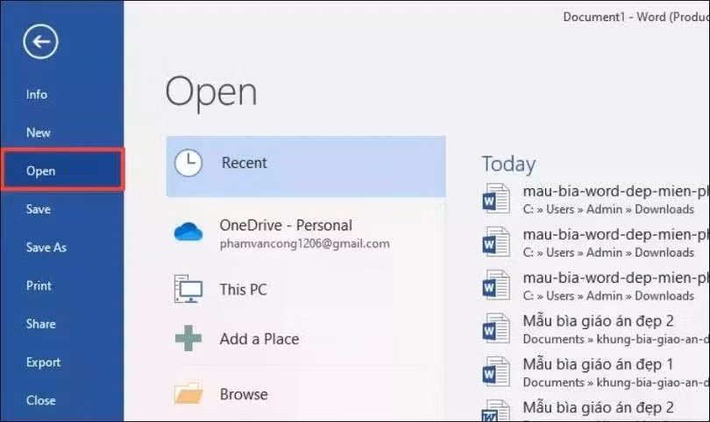
Task: Click the OneDrive cloud icon
Action: pyautogui.click(x=188, y=232)
